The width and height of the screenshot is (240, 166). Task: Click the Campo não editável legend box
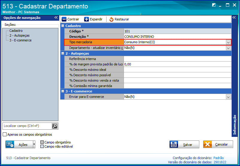click(x=42, y=146)
